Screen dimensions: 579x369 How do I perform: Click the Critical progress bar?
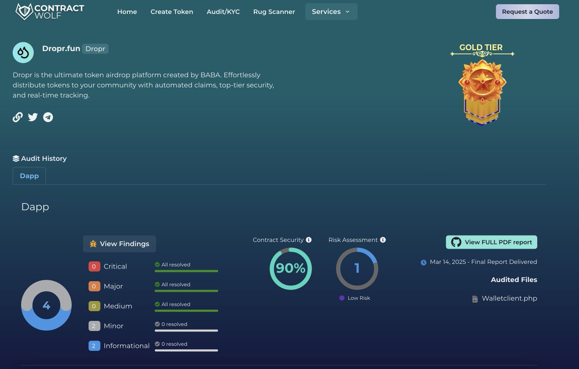[186, 271]
